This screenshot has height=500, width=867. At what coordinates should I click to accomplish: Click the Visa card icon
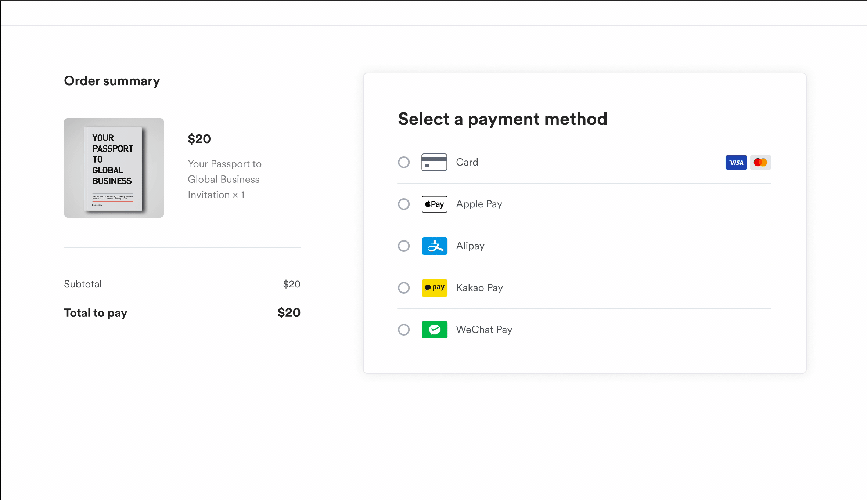736,163
